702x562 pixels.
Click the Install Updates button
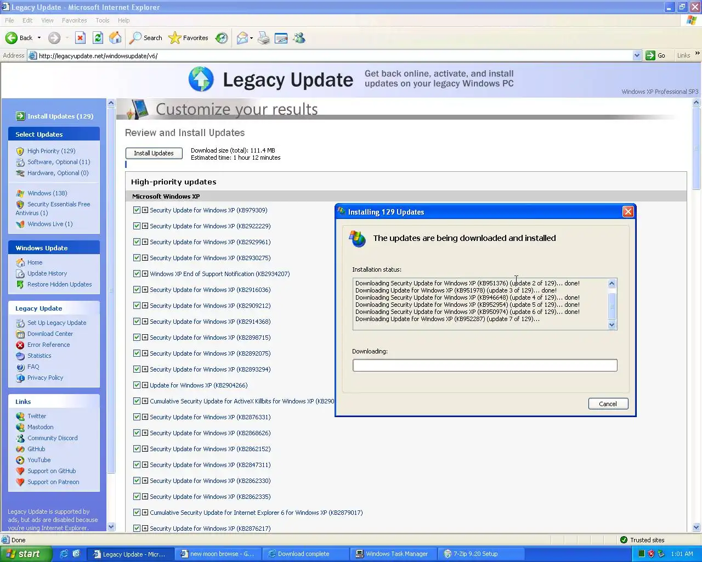point(154,153)
